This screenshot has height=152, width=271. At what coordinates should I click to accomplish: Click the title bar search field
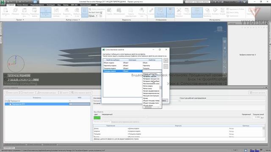coord(197,2)
